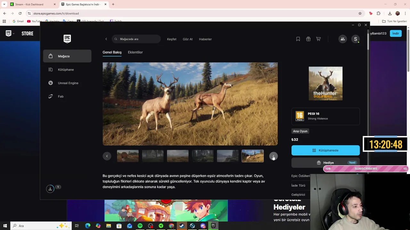Screen dimensions: 410x230
Task: Close the Epic Games browser tab
Action: 105,4
